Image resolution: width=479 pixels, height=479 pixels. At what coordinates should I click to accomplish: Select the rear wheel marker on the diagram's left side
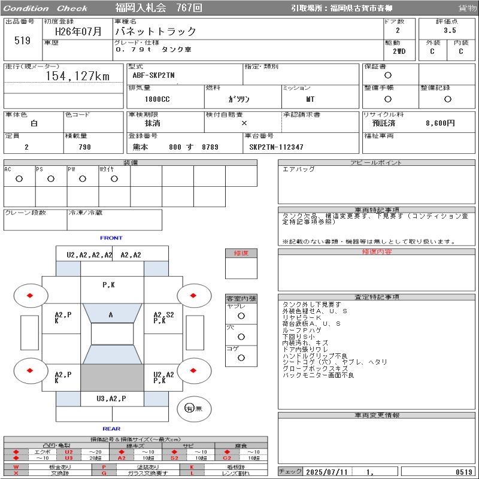click(31, 371)
